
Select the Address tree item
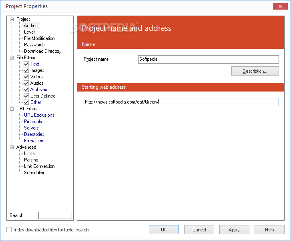tap(32, 26)
